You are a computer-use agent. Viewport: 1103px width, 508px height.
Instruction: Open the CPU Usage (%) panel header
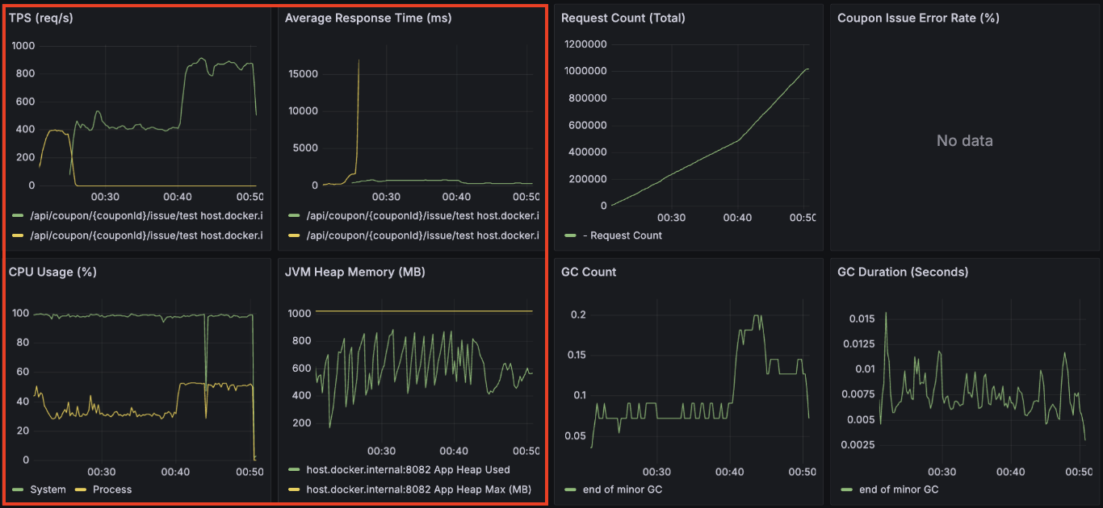(x=52, y=272)
